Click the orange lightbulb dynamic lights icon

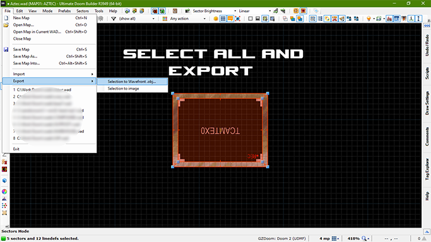pyautogui.click(x=369, y=19)
